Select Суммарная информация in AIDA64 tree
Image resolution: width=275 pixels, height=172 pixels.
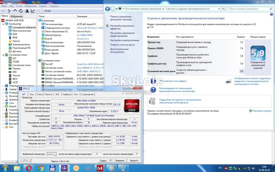(x=22, y=27)
